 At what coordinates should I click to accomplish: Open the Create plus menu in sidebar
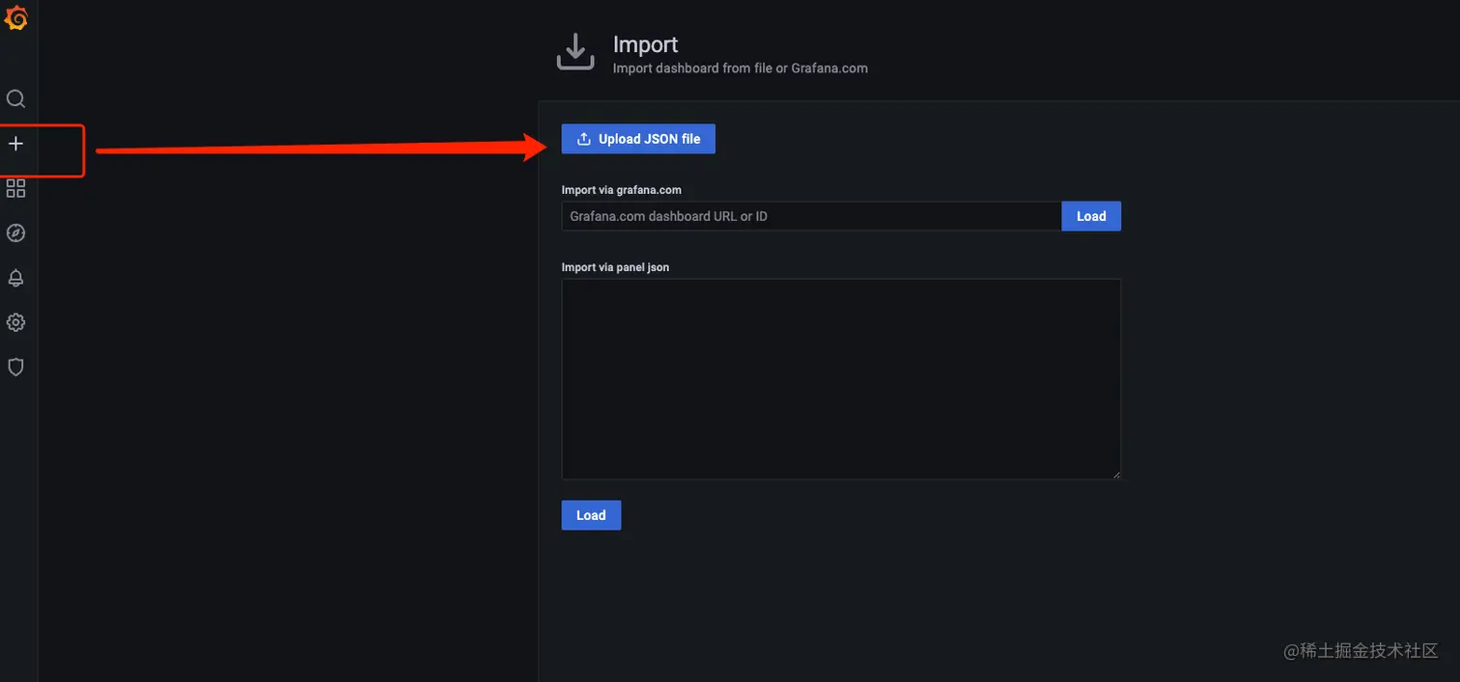15,144
